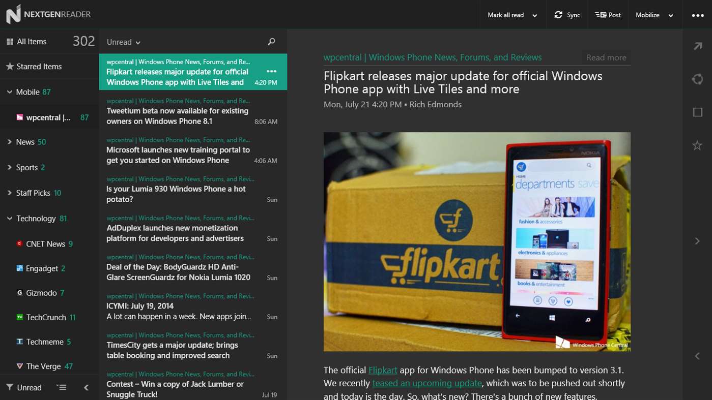Open ellipsis menu on selected Flipkart article
712x400 pixels.
click(271, 72)
